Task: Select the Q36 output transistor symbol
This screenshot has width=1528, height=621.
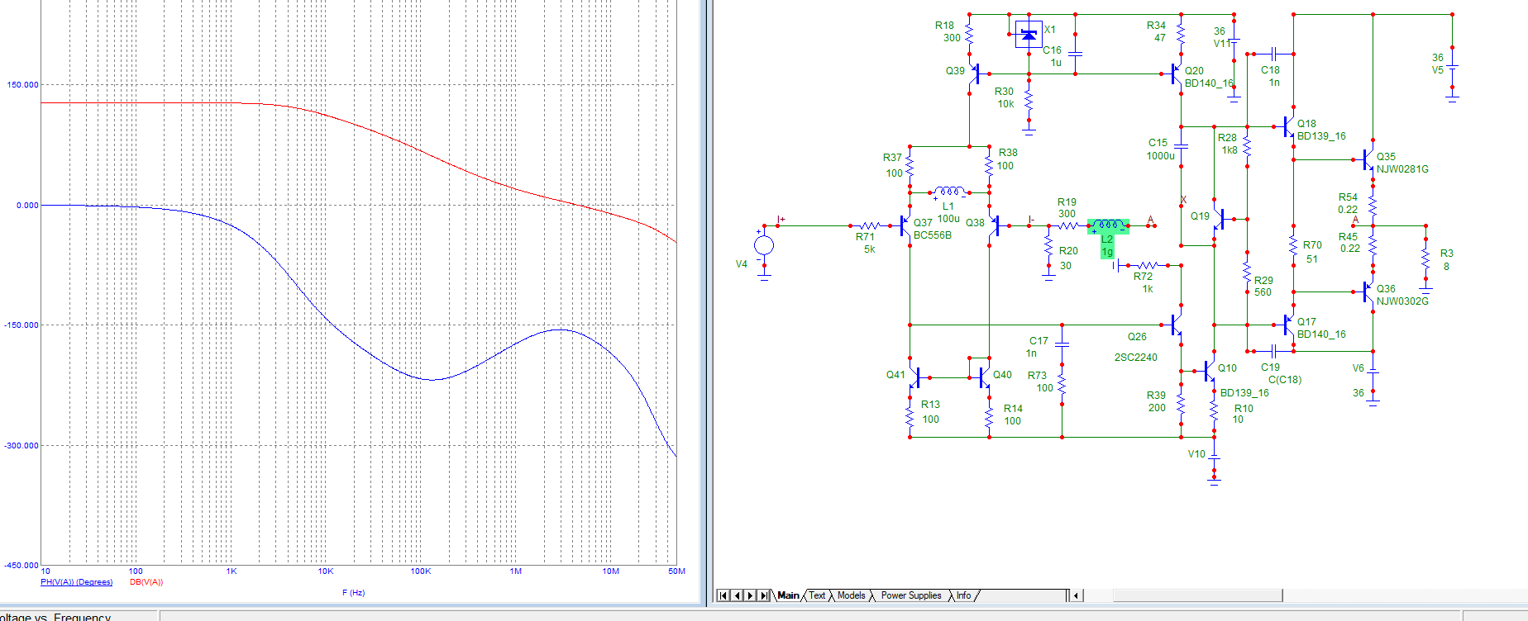Action: 1368,292
